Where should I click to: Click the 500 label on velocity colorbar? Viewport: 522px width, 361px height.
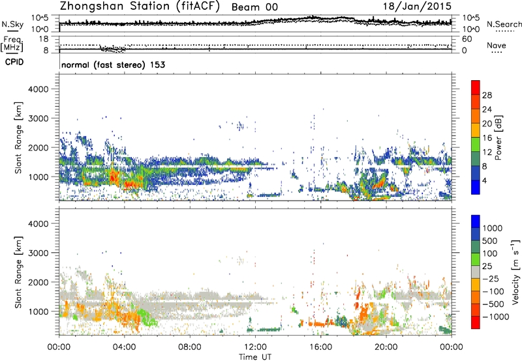tap(490, 241)
